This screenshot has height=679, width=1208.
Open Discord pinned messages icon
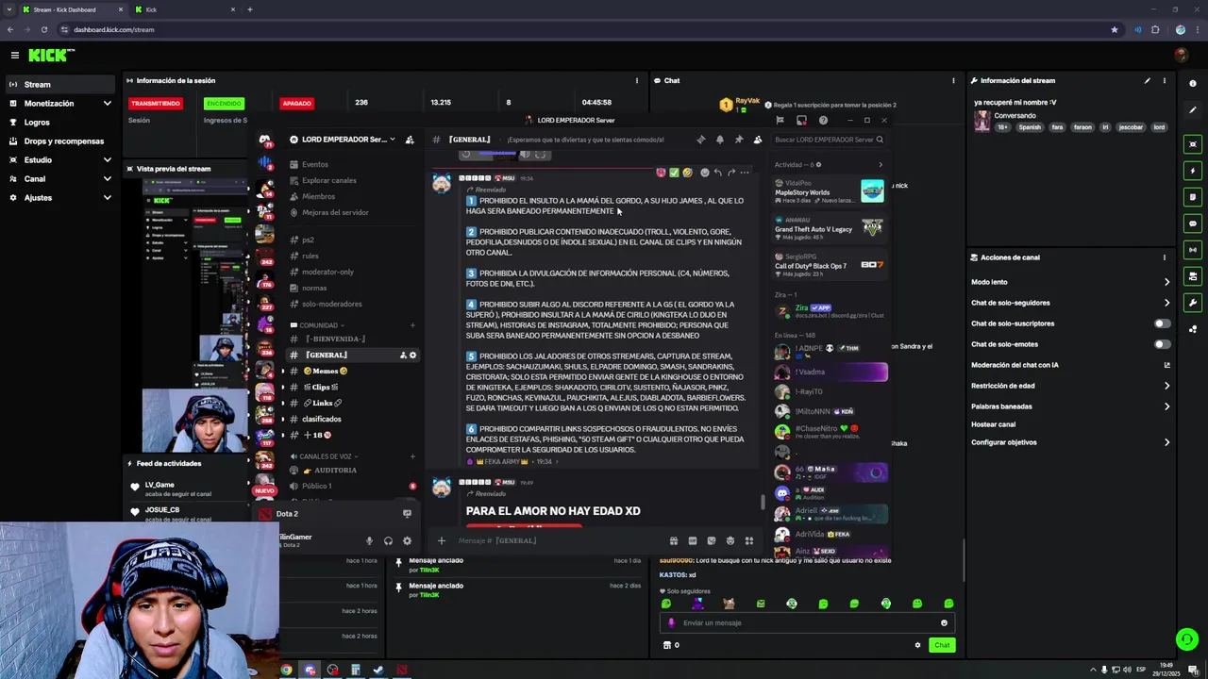(x=738, y=140)
